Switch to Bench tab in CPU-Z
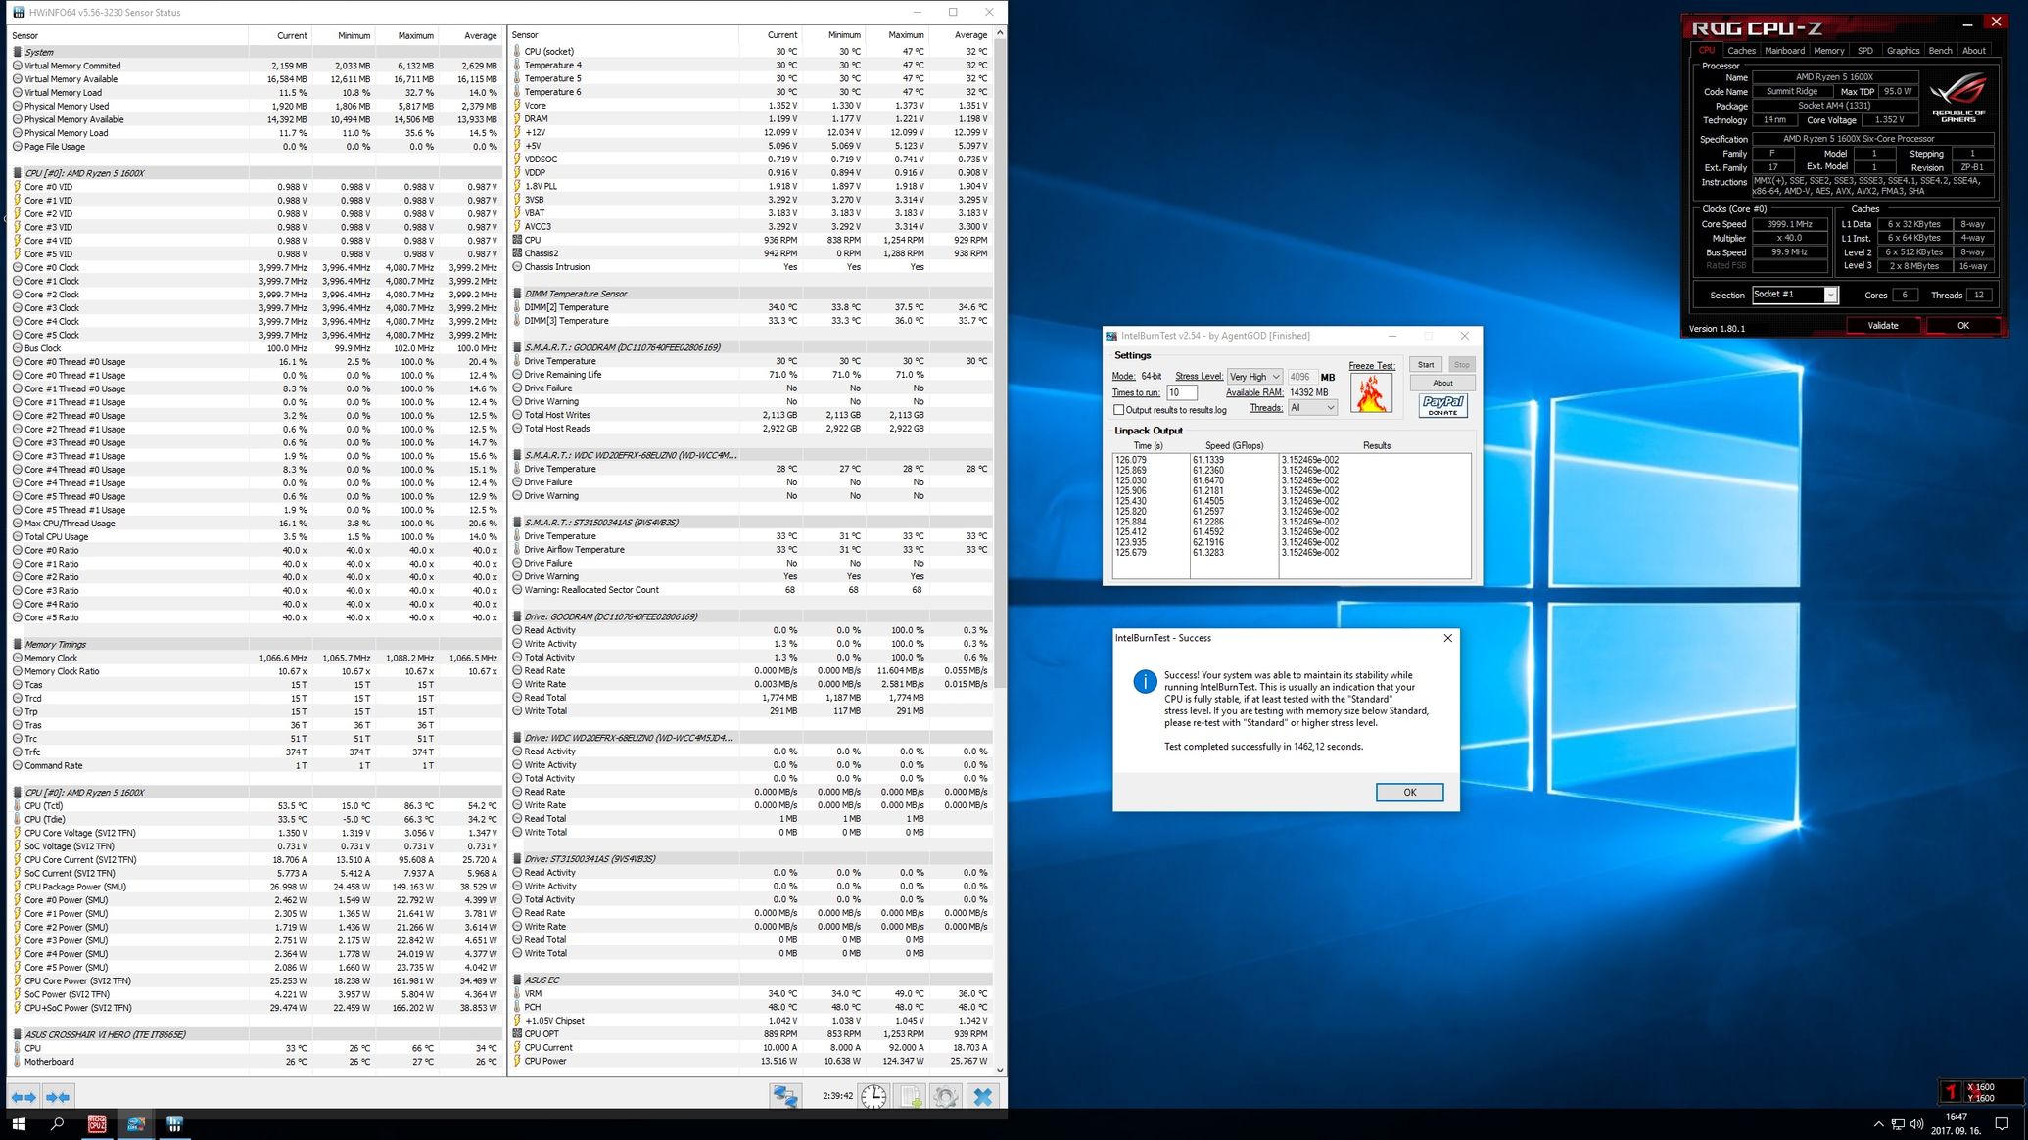Screen dimensions: 2028x1140 pos(1940,51)
